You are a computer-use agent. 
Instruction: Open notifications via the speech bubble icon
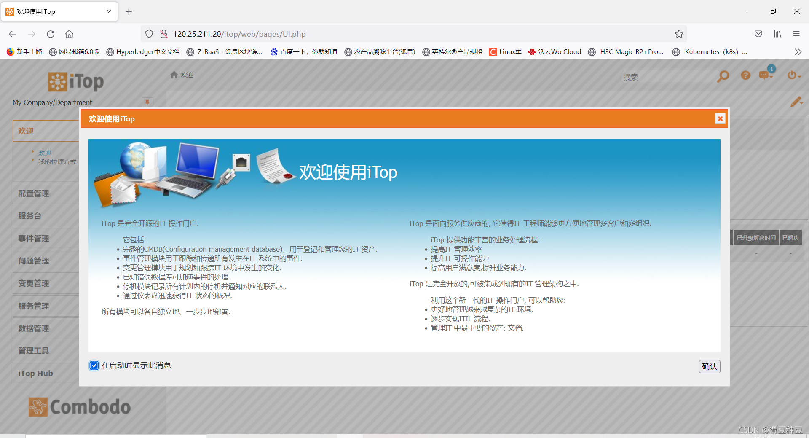[x=764, y=75]
